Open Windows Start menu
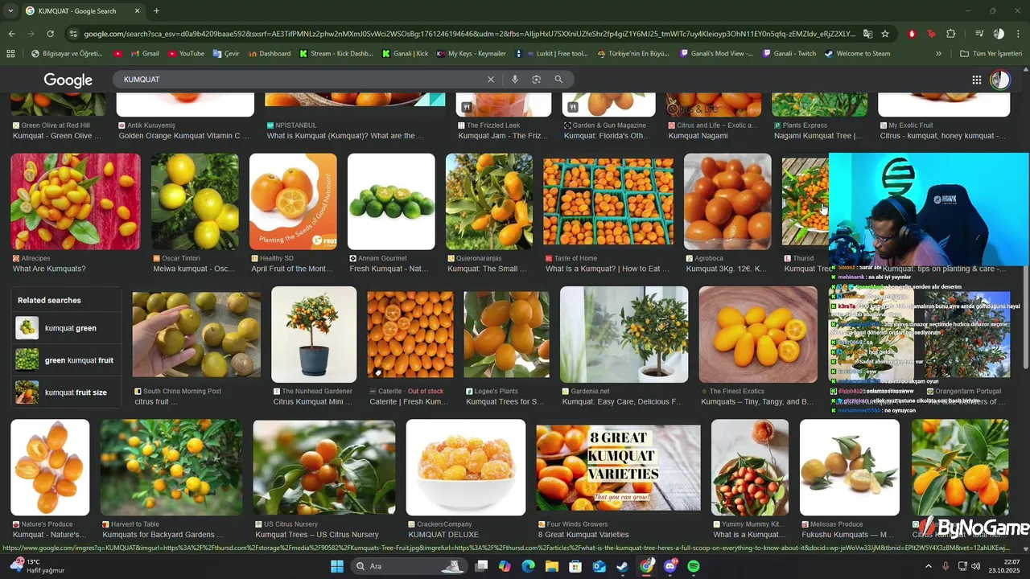 [336, 566]
